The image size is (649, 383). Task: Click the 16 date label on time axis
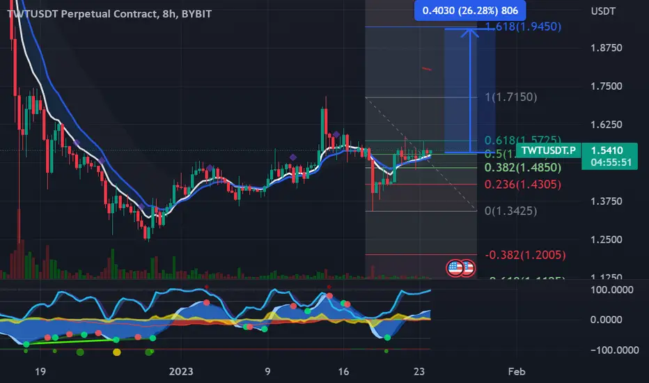[x=343, y=371]
